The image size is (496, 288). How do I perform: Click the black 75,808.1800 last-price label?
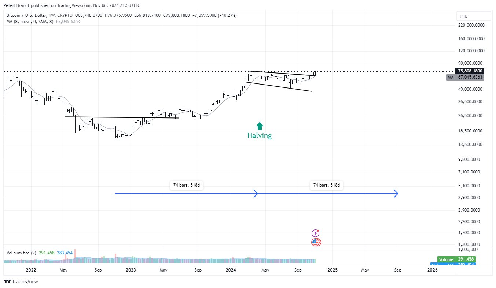(470, 71)
